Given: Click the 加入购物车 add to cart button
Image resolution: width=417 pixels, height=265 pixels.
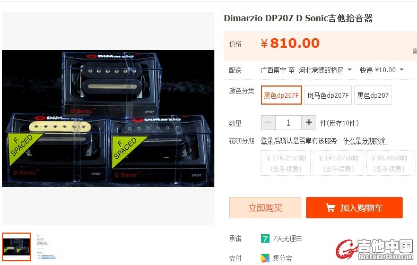Looking at the screenshot, I should pos(354,208).
